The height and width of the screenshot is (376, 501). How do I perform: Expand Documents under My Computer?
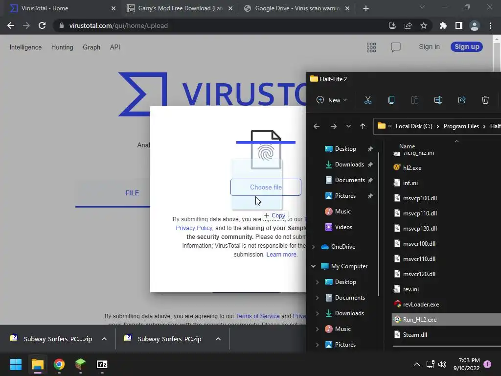317,297
